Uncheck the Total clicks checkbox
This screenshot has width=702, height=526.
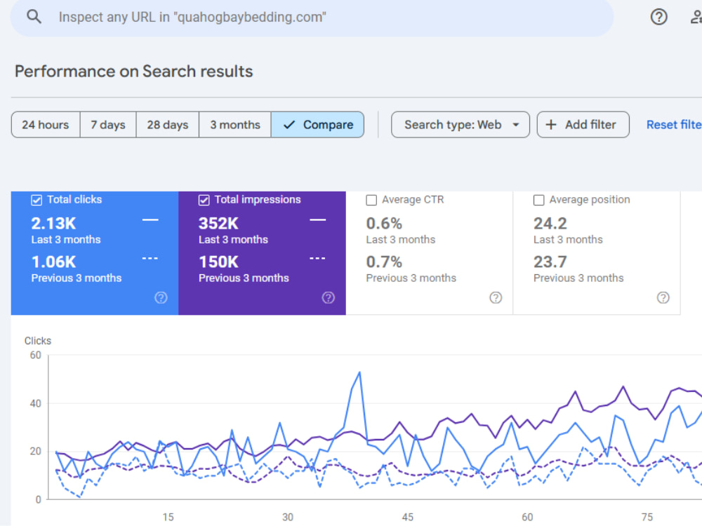tap(37, 200)
